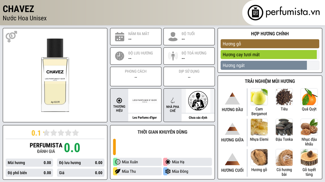Click the Hợp hương chính heading
Screen dimensions: 325x182
pyautogui.click(x=270, y=33)
